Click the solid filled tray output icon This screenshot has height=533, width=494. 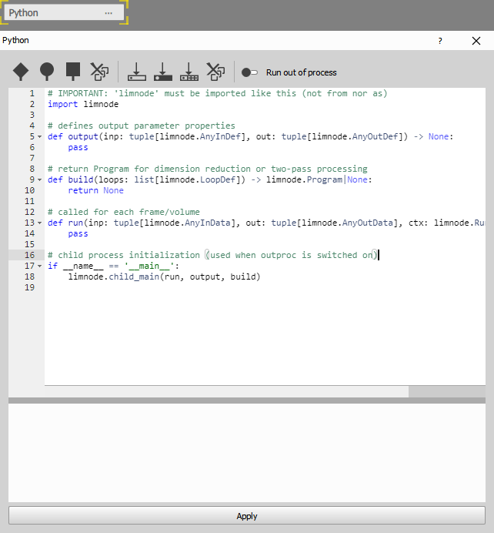tap(163, 72)
